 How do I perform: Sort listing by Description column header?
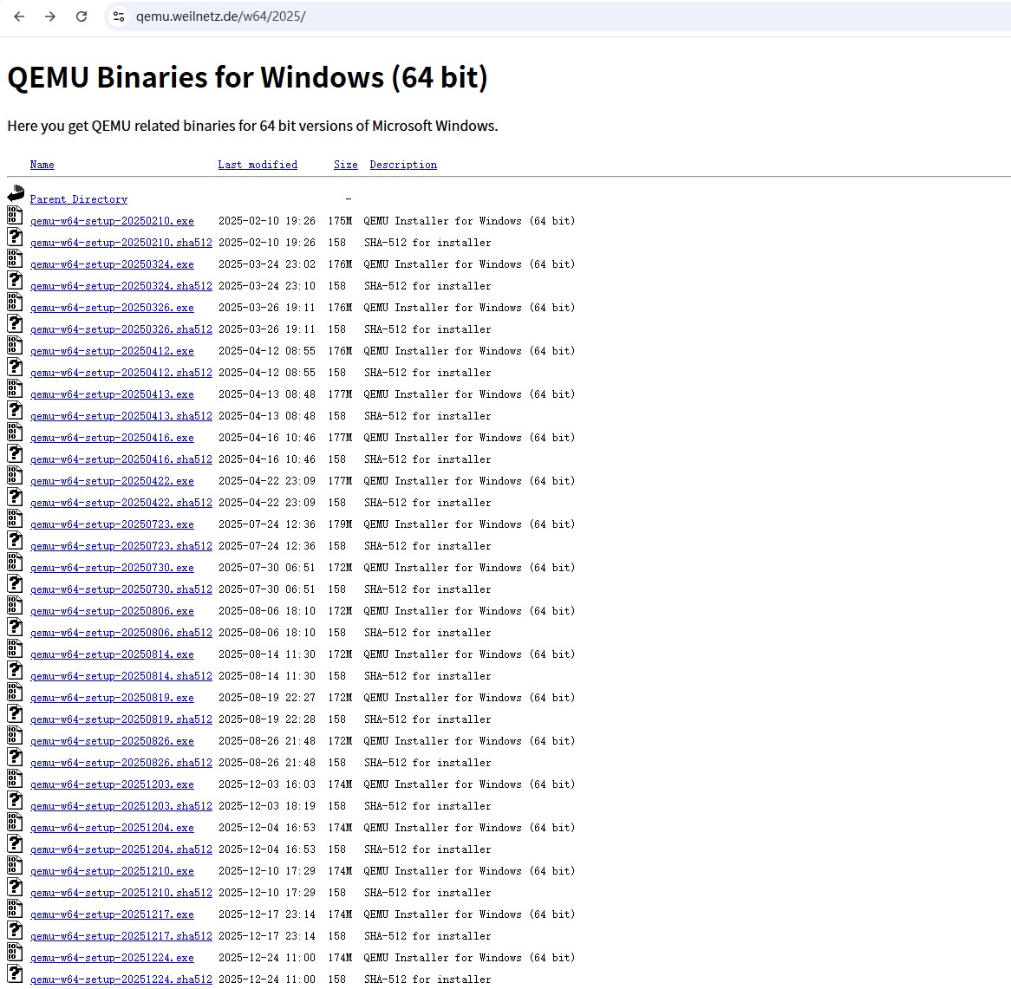[x=403, y=165]
